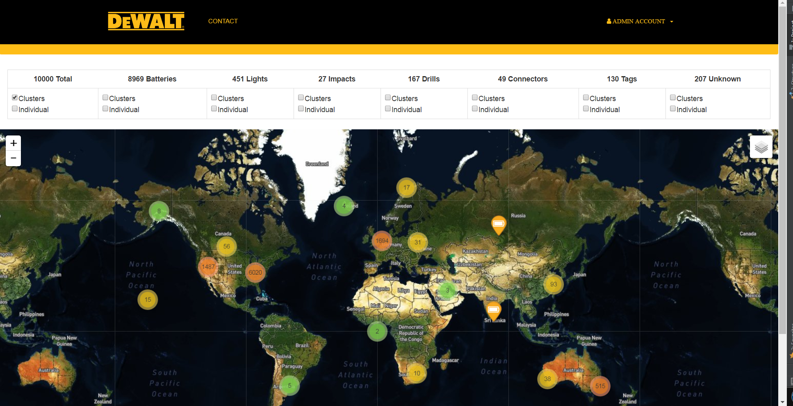Click the caret next to Admin Account
Image resolution: width=793 pixels, height=406 pixels.
coord(672,22)
